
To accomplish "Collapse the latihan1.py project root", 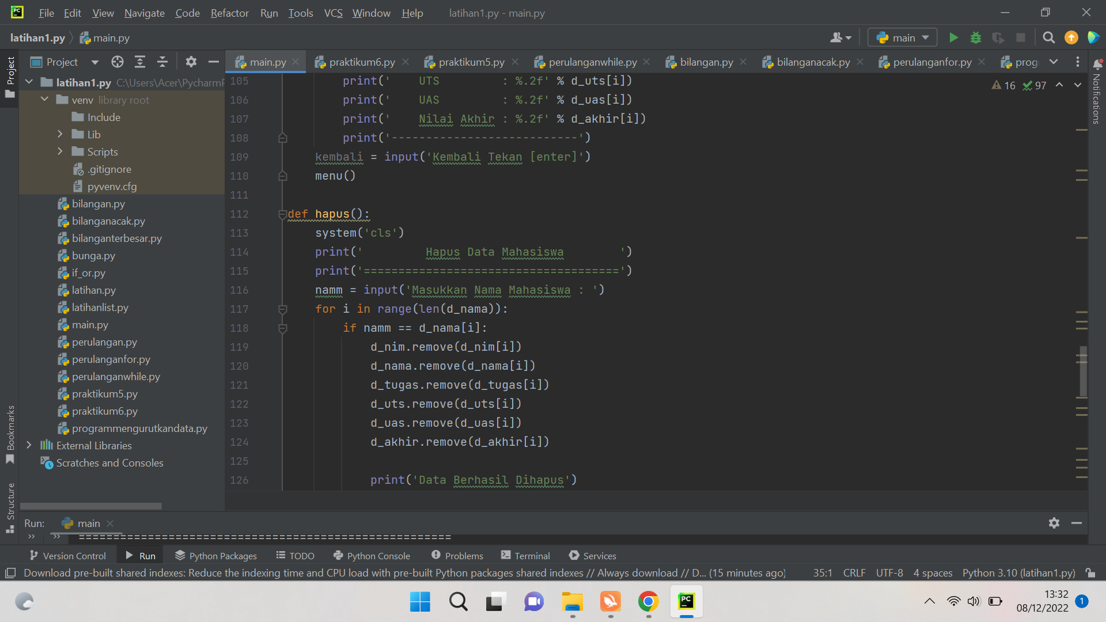I will coord(29,82).
